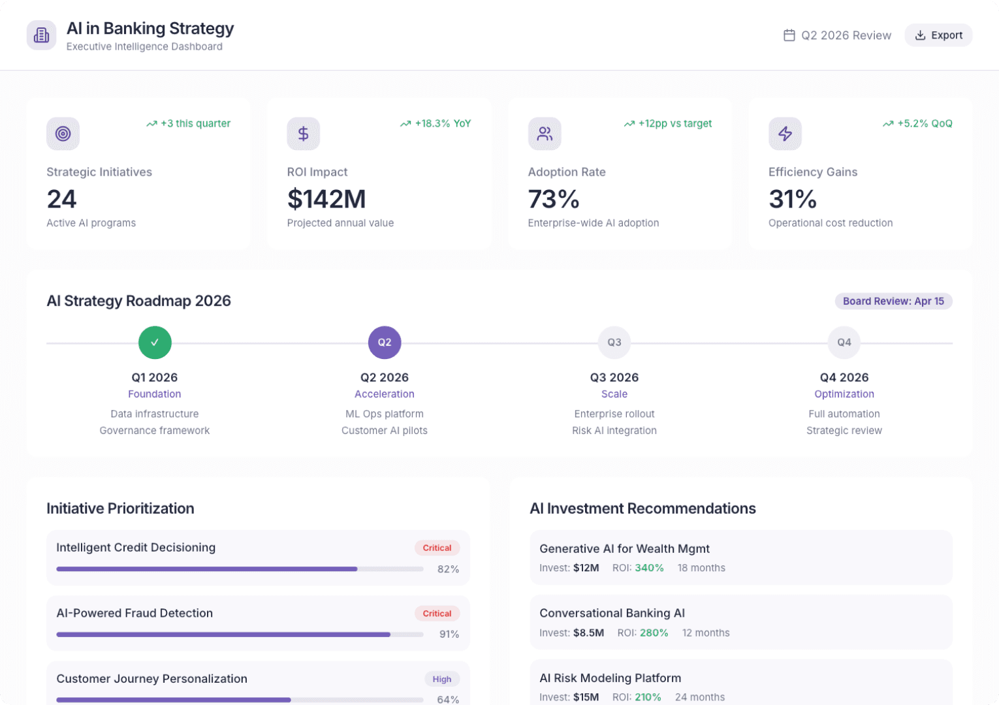Select the people icon on Adoption Rate card

coord(545,133)
